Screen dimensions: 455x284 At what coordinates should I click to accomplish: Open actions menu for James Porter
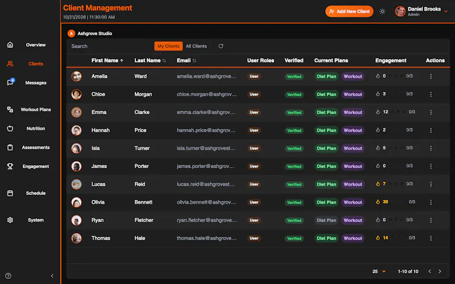coord(431,166)
